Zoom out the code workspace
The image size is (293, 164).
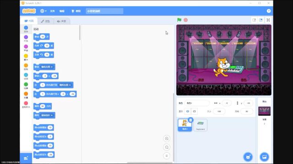(x=167, y=147)
